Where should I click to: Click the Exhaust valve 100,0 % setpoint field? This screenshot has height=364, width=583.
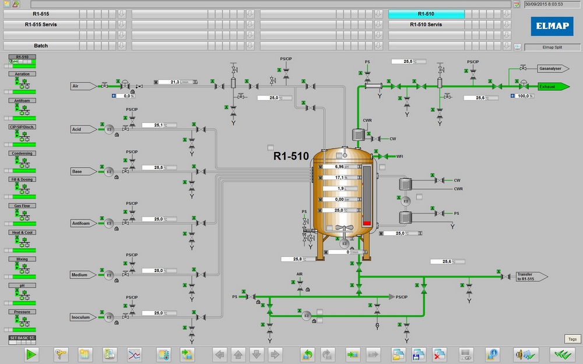(526, 96)
